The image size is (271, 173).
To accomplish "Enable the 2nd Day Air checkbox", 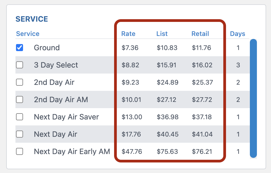I will click(x=20, y=82).
